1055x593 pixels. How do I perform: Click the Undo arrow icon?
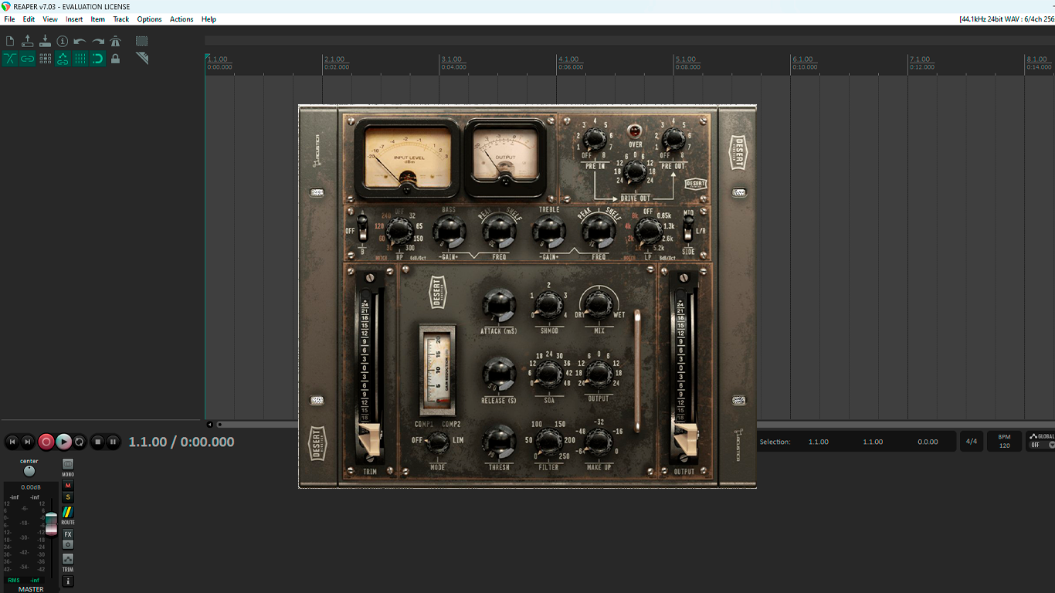point(80,41)
